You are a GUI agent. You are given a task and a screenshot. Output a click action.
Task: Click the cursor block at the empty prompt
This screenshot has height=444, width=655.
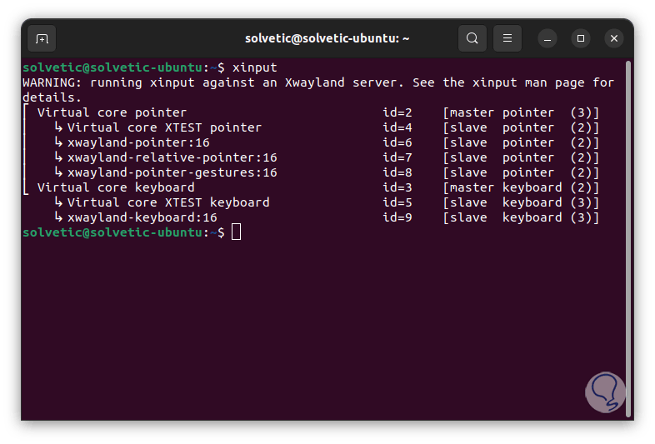pyautogui.click(x=237, y=232)
